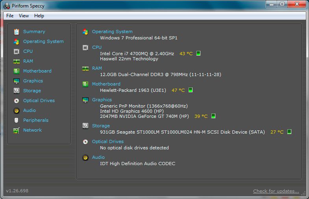The height and width of the screenshot is (199, 309).
Task: Select Operating System in the sidebar
Action: [43, 41]
